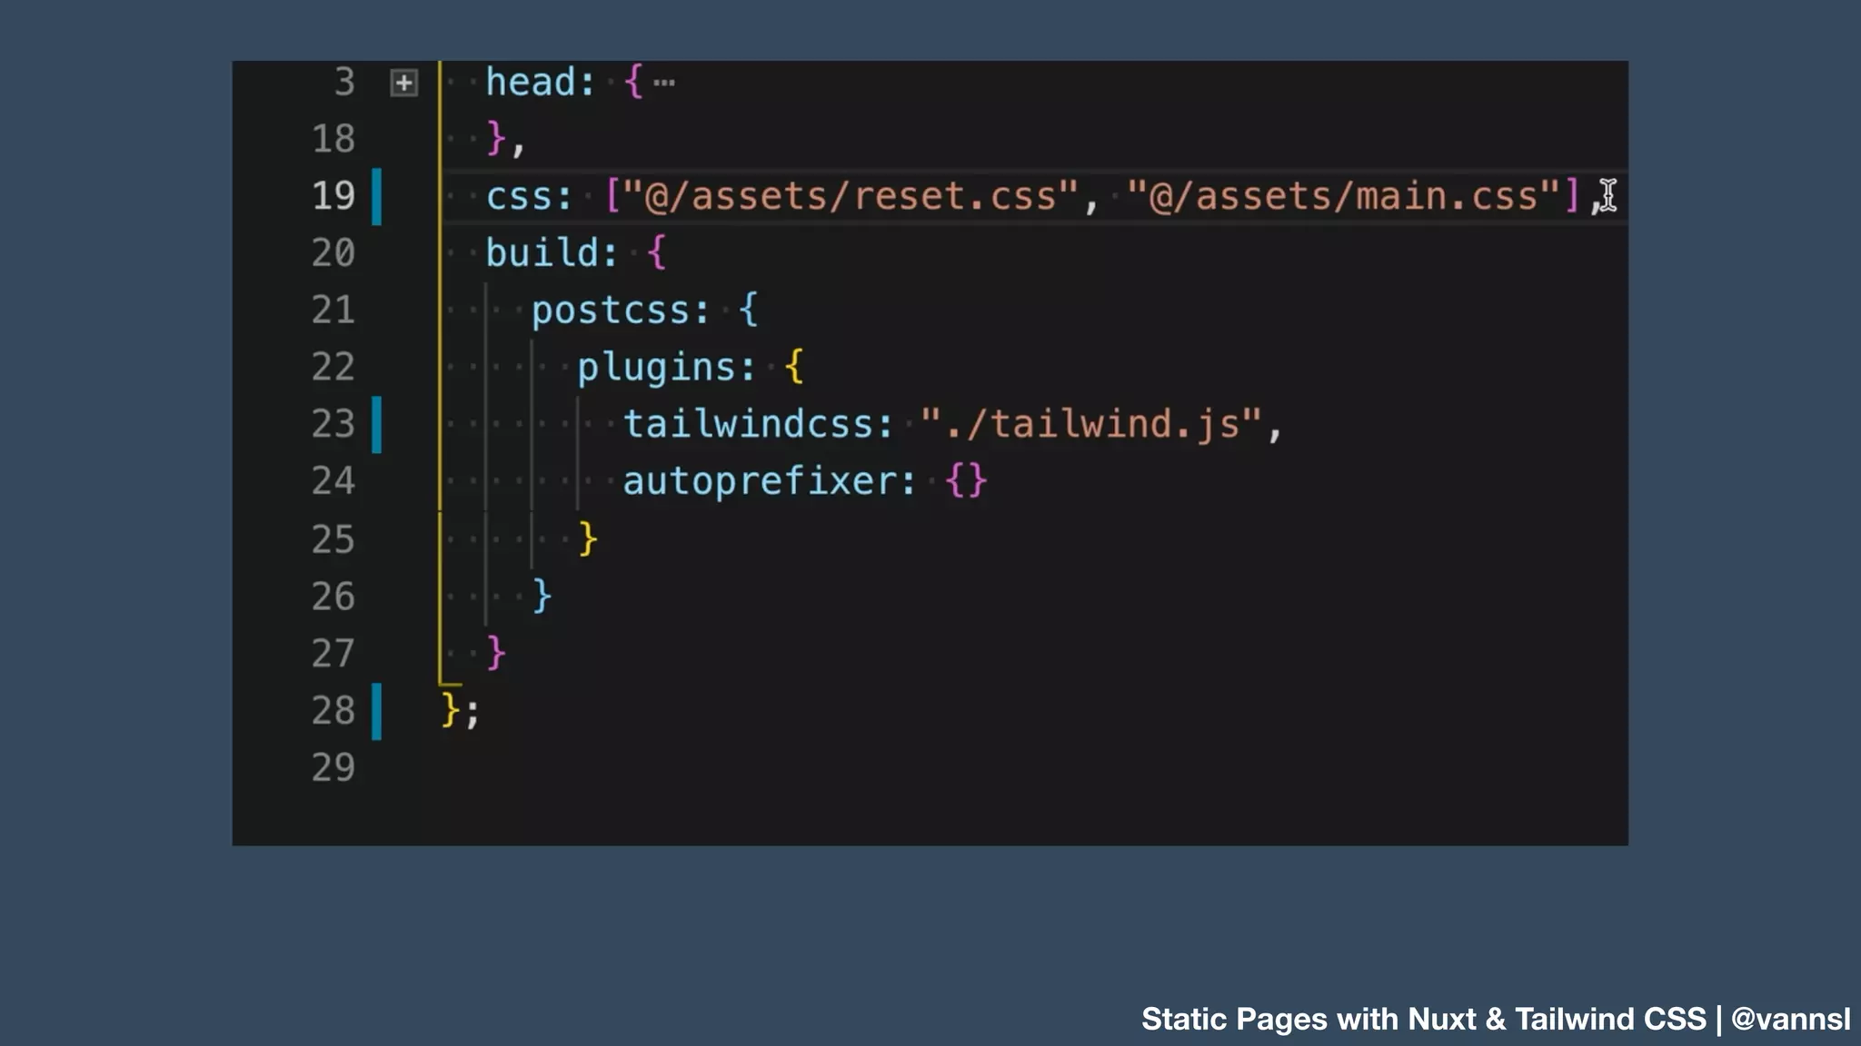Click line number 21 in the gutter

333,310
